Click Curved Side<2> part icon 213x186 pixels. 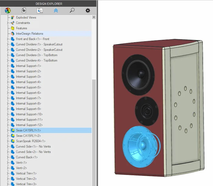[x=13, y=152]
